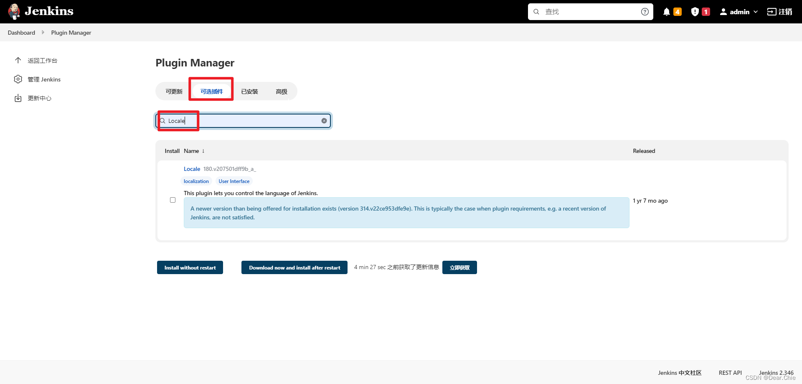This screenshot has height=384, width=802.
Task: Click the Install column header
Action: [x=172, y=151]
